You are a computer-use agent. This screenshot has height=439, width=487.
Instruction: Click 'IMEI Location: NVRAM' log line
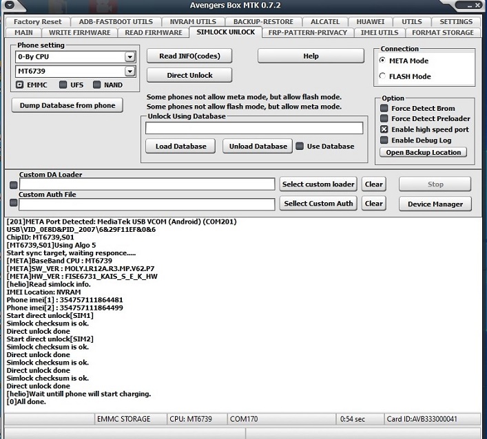(x=43, y=292)
